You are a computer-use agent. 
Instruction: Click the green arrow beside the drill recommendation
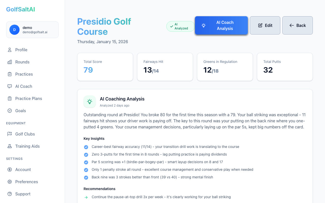pos(86,197)
